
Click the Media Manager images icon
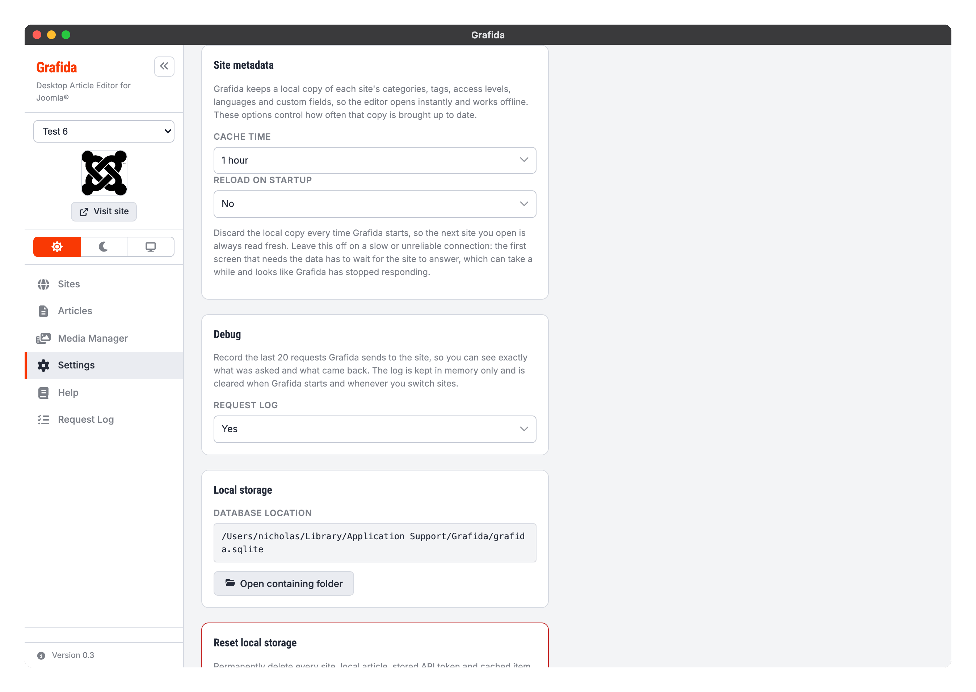point(43,338)
